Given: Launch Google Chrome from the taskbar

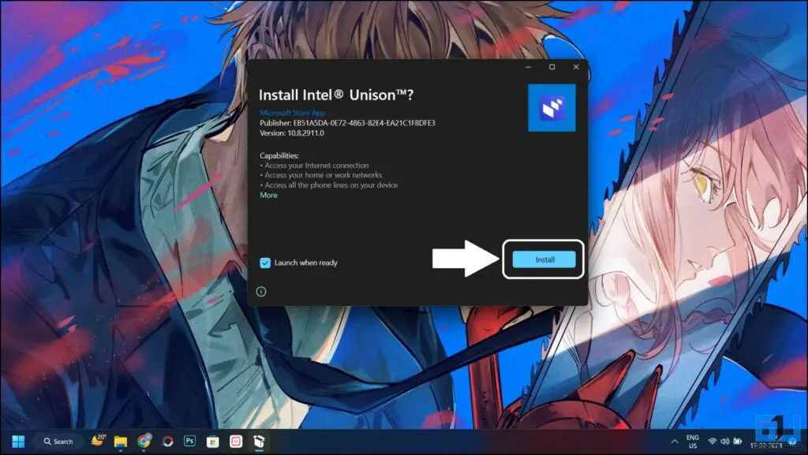Looking at the screenshot, I should pos(144,442).
